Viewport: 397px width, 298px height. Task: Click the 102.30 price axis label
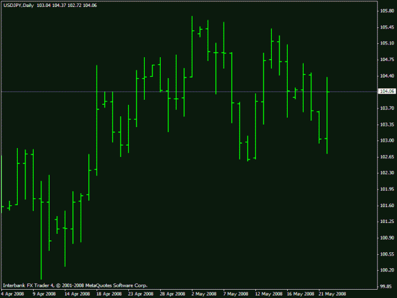pyautogui.click(x=387, y=173)
